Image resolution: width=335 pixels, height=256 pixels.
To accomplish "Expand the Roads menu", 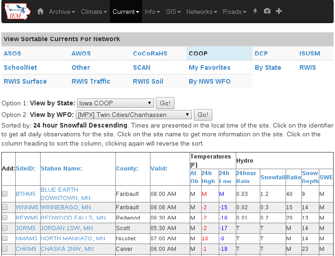I will [x=234, y=12].
